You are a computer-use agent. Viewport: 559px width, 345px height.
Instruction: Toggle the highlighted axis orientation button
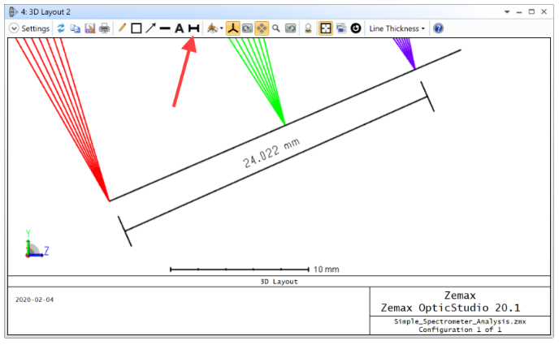(x=232, y=28)
